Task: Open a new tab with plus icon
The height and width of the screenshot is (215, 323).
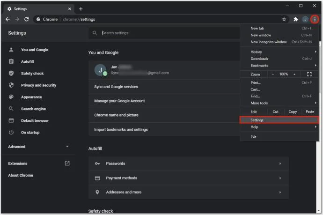Action: (x=81, y=8)
